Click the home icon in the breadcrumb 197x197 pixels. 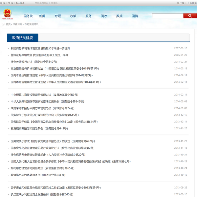pos(3,24)
